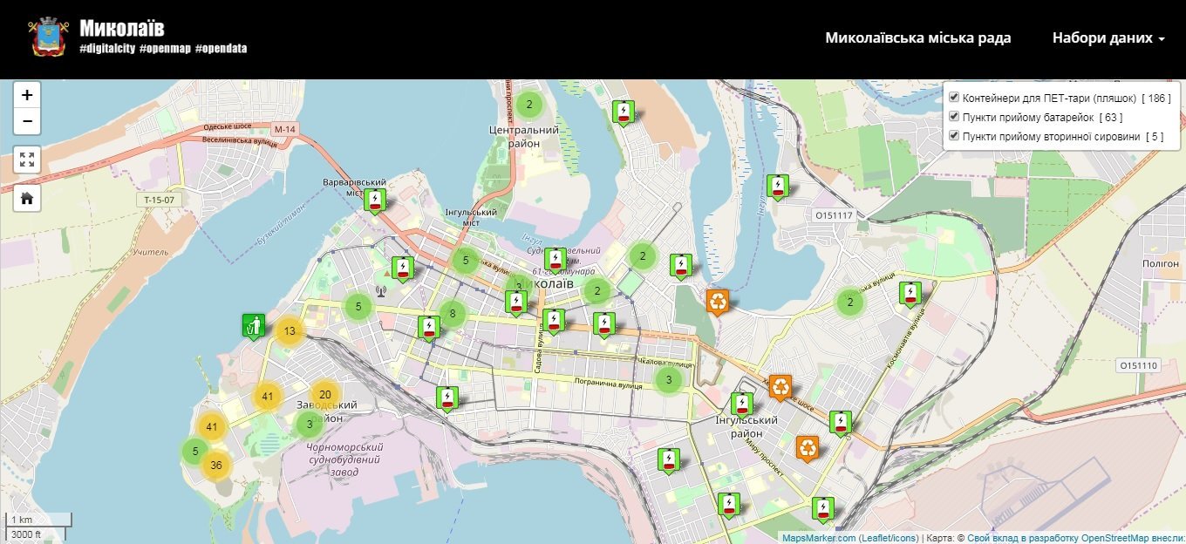Click the Миколаїв site title
The width and height of the screenshot is (1186, 544).
(x=121, y=28)
